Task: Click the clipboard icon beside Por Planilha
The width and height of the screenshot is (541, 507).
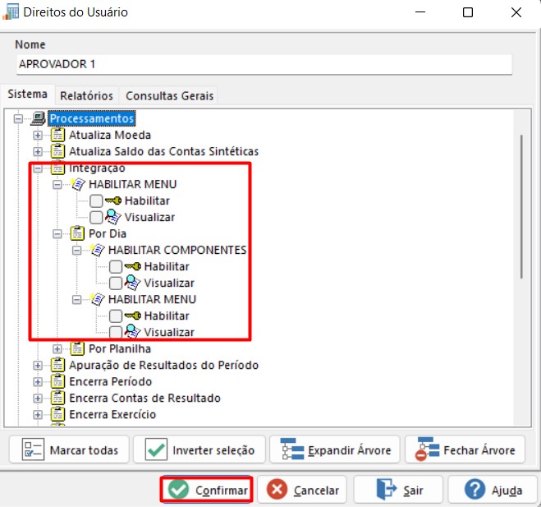Action: (77, 348)
